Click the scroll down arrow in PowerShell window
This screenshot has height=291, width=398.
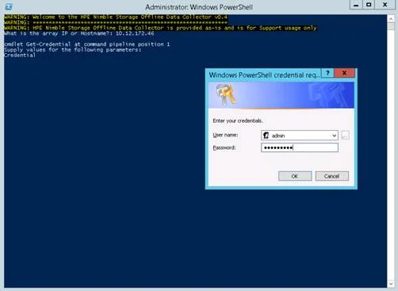391,284
